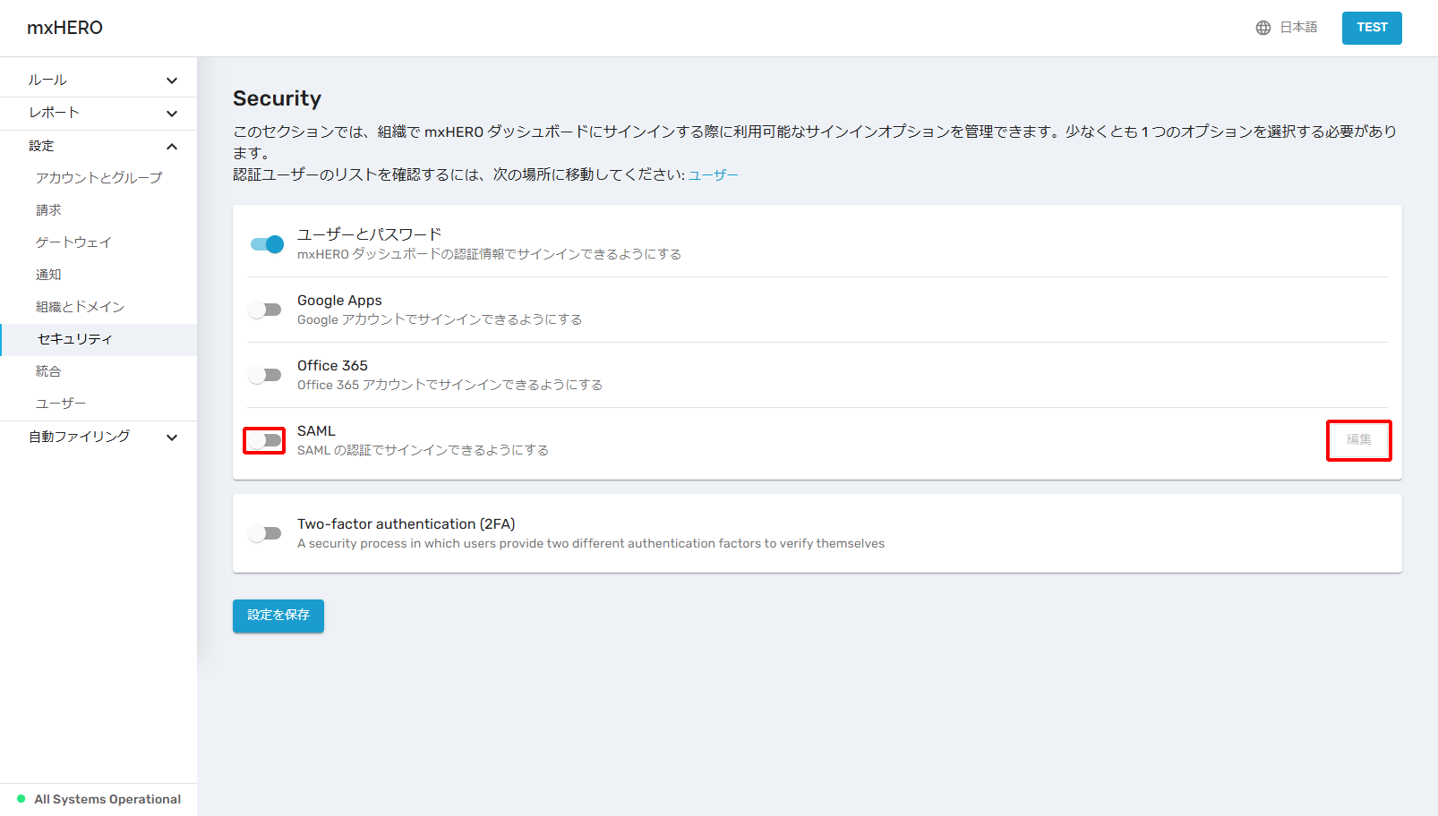Expand the レポート section chevron
The width and height of the screenshot is (1438, 816).
(x=172, y=114)
